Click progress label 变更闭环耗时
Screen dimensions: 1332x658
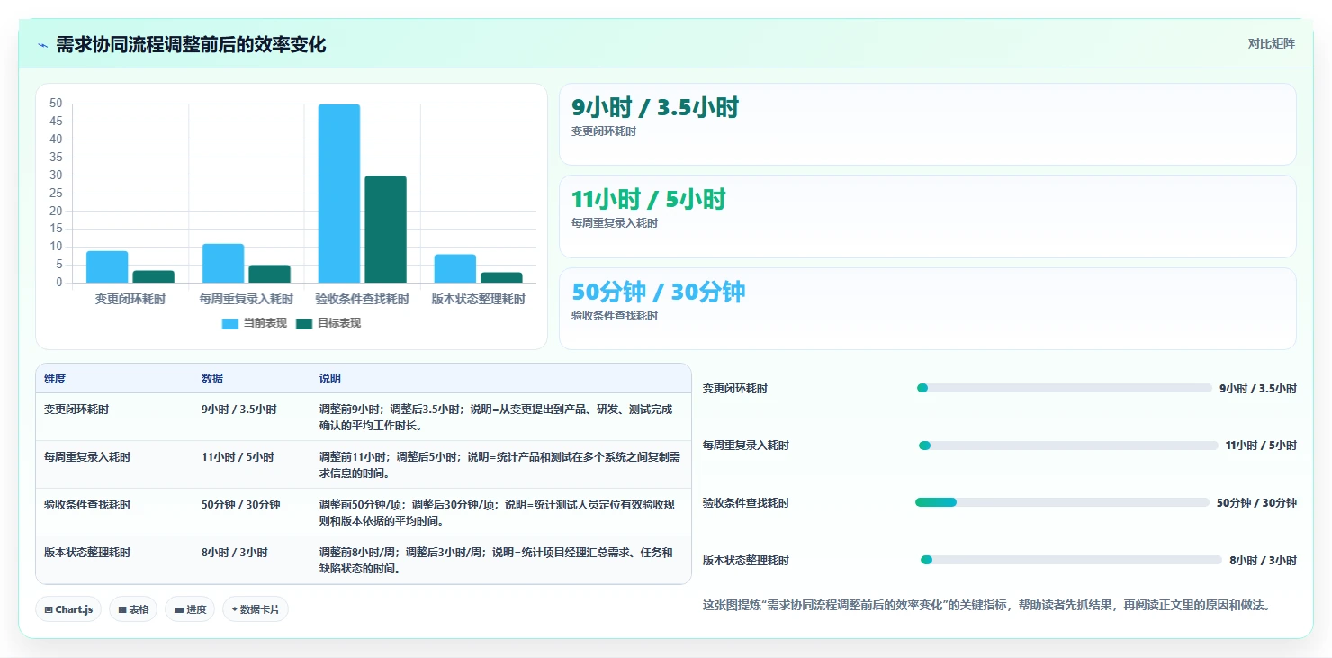pyautogui.click(x=735, y=388)
